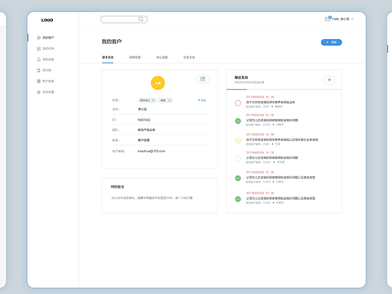
Task: Click the 163.com email address
Action: tap(152, 151)
